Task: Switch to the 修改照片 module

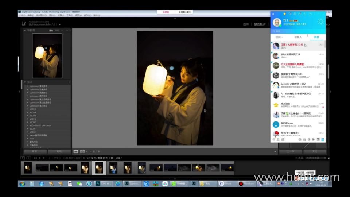Action: [260, 24]
